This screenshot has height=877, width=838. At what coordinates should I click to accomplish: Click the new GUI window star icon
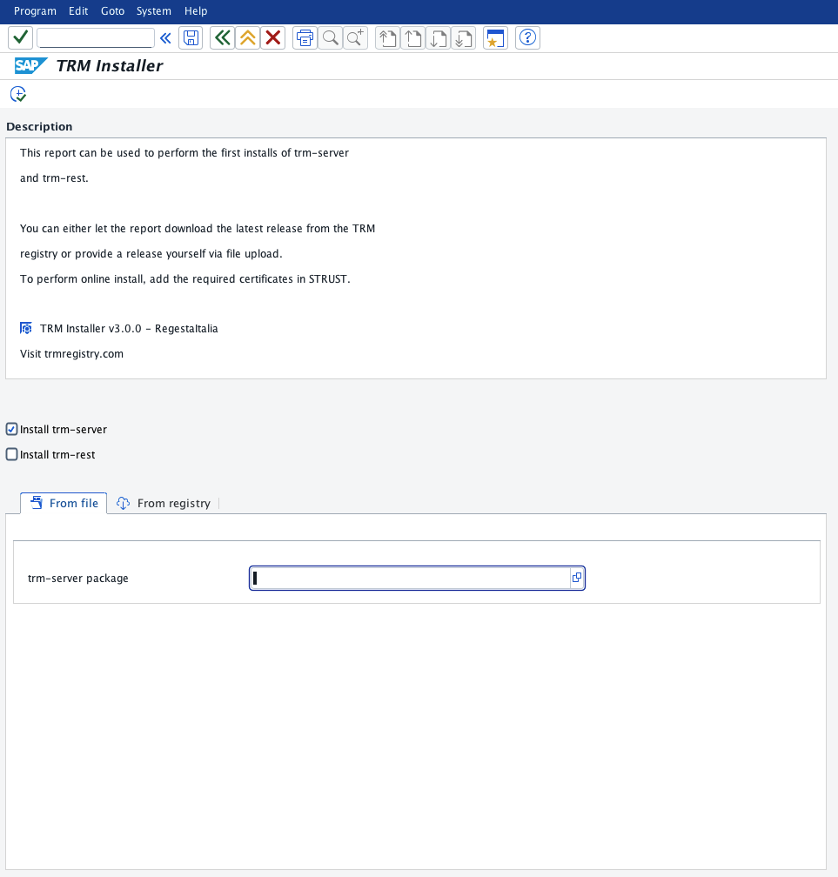point(496,38)
